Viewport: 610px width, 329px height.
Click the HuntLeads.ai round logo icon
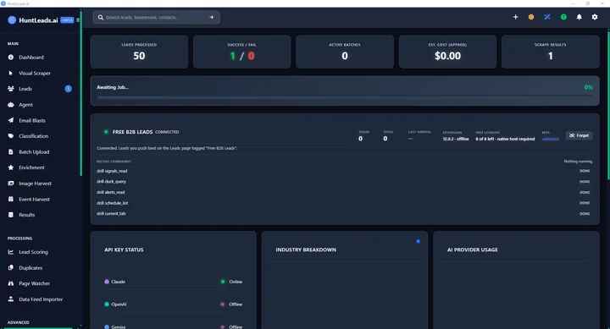click(x=12, y=20)
